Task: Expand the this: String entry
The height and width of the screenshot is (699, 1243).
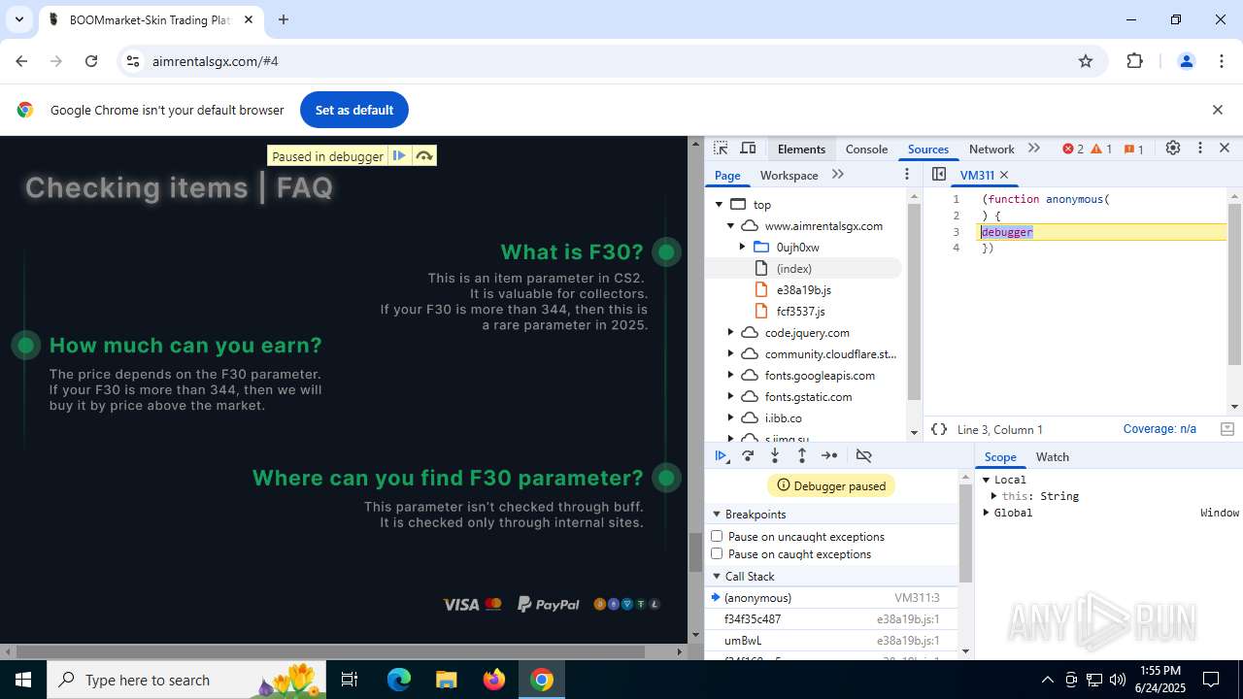Action: tap(994, 496)
